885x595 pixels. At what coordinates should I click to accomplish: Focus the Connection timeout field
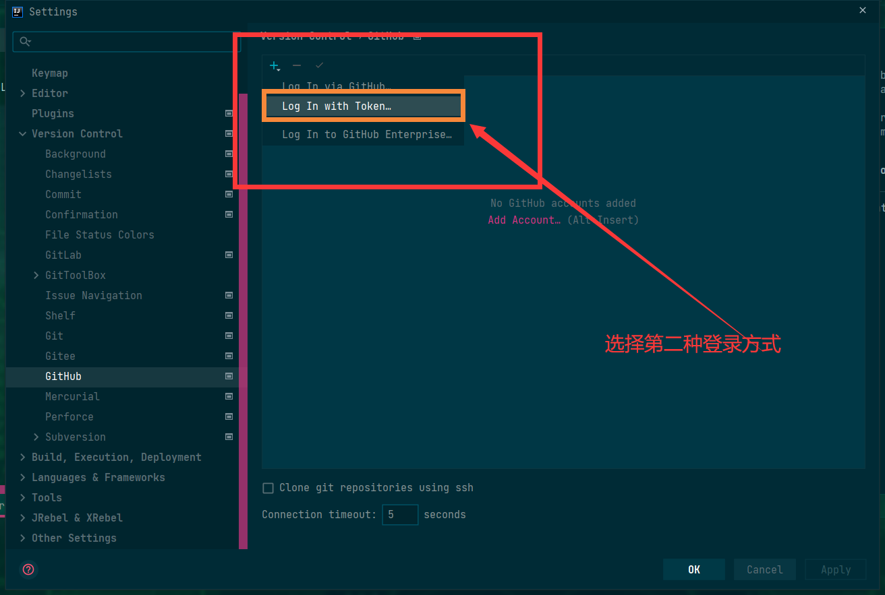coord(400,515)
